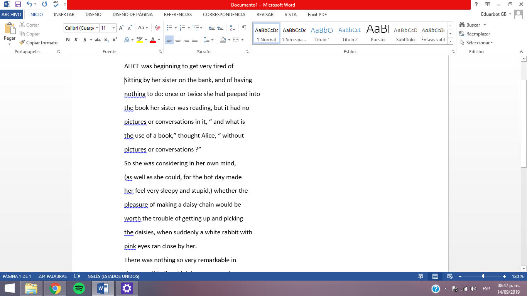Open Spotify from the taskbar
The height and width of the screenshot is (296, 527).
(x=79, y=288)
